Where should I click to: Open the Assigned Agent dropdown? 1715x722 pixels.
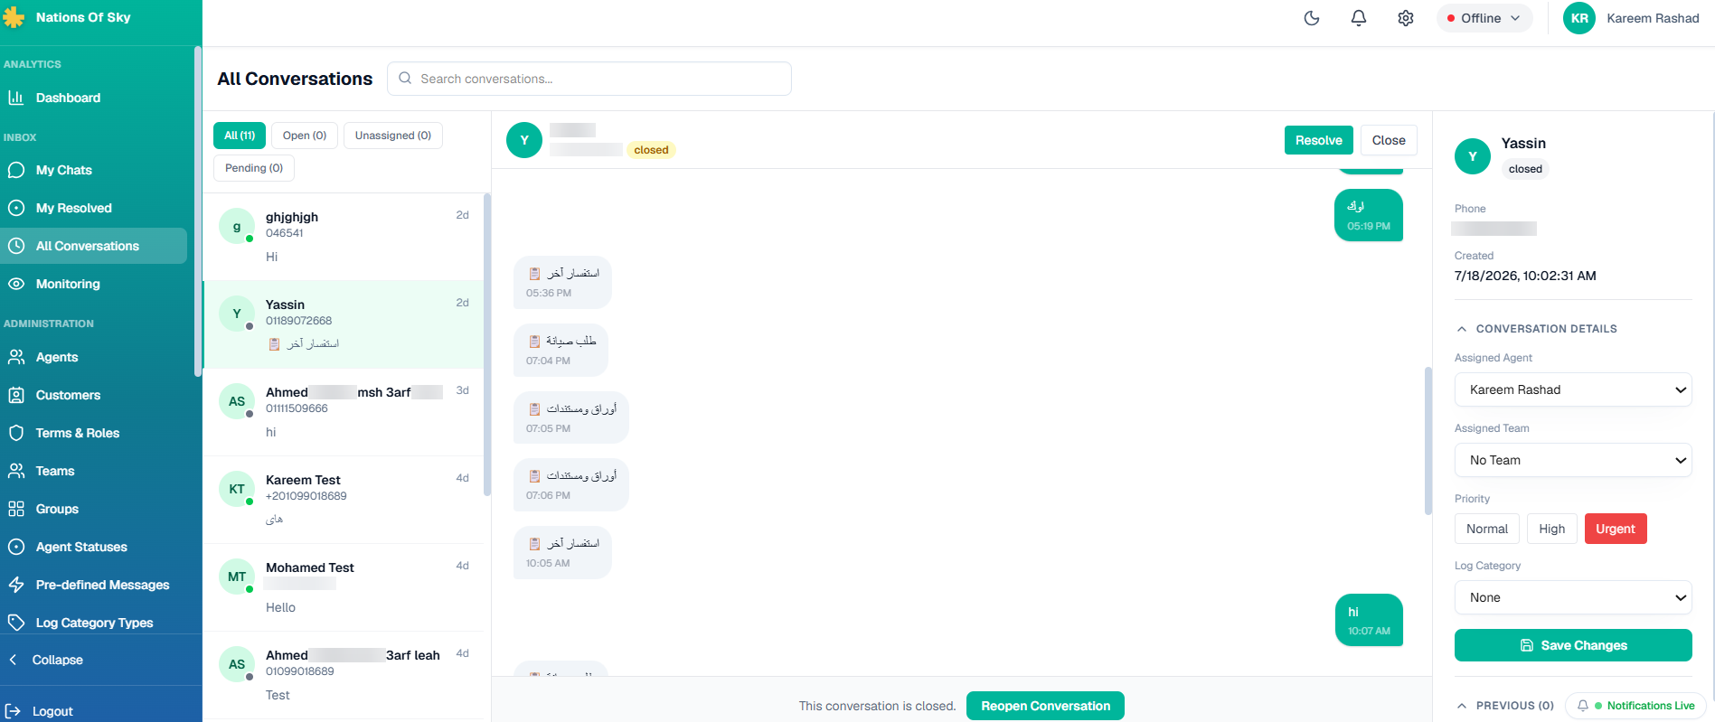click(x=1573, y=389)
